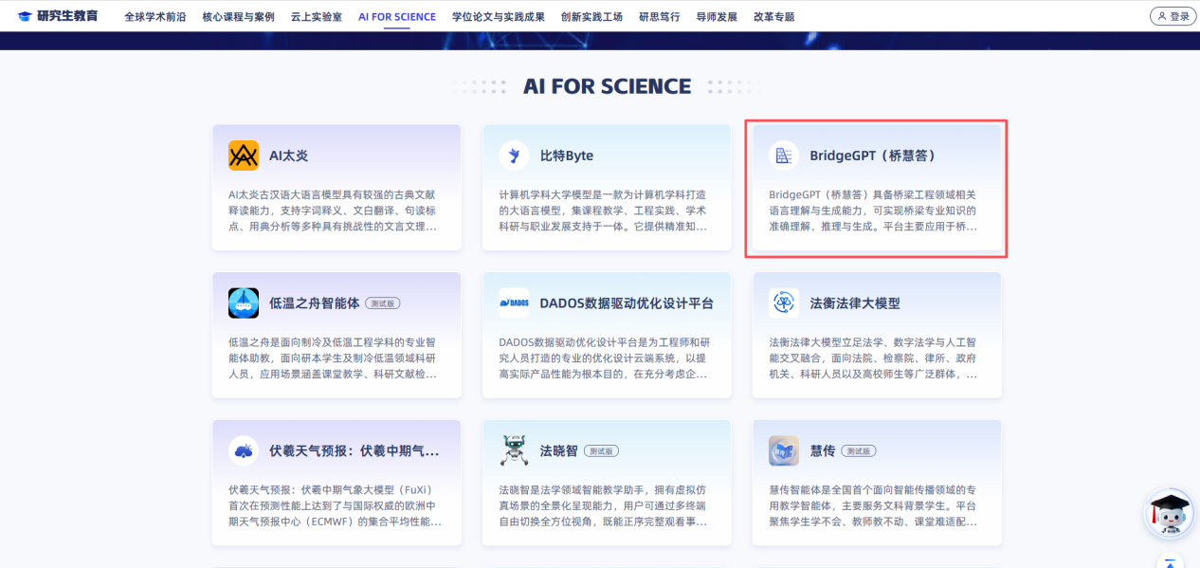Click the AI太炎 logo icon

pyautogui.click(x=244, y=156)
